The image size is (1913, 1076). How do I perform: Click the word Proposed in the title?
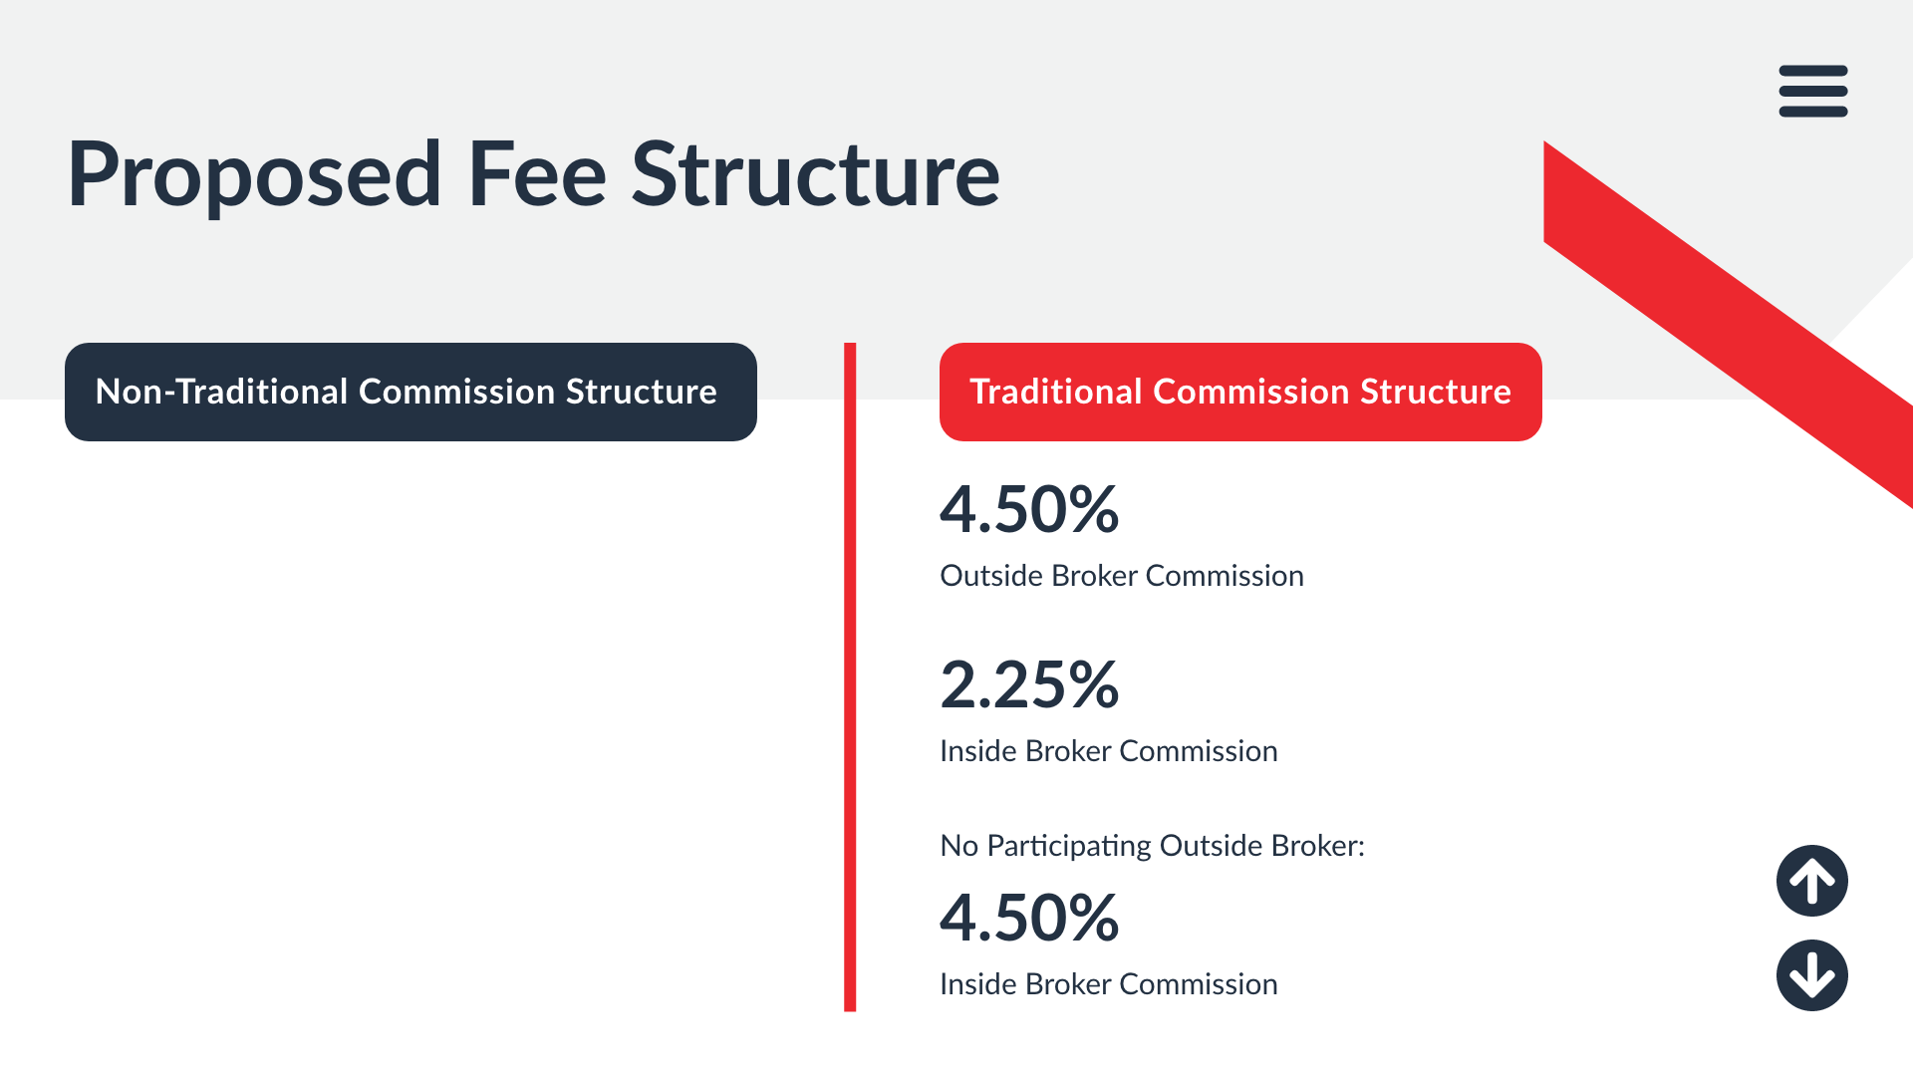[254, 174]
